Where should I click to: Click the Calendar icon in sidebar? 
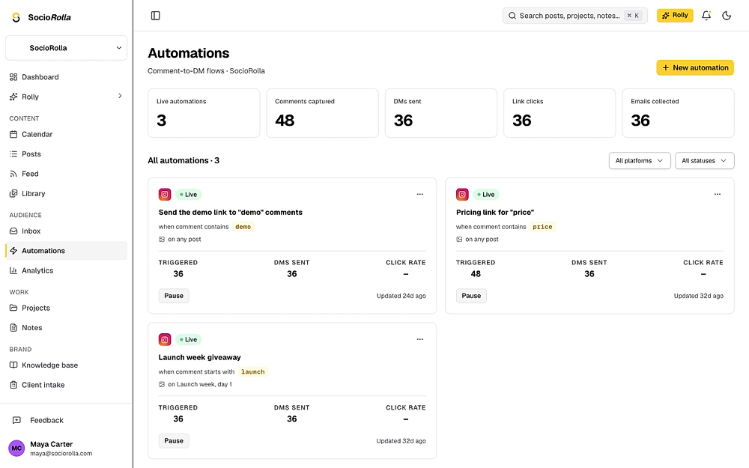13,134
